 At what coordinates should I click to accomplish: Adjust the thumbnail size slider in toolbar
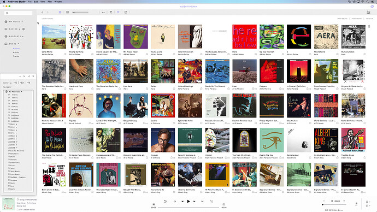point(80,12)
